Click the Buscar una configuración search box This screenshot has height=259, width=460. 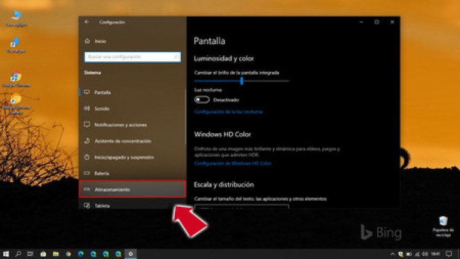(132, 56)
